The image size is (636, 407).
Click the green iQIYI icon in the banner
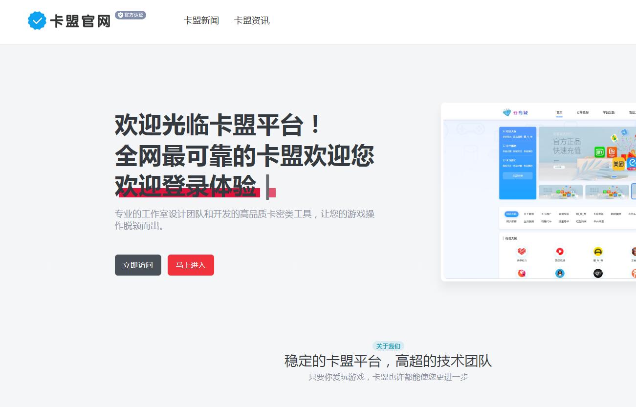(x=599, y=152)
